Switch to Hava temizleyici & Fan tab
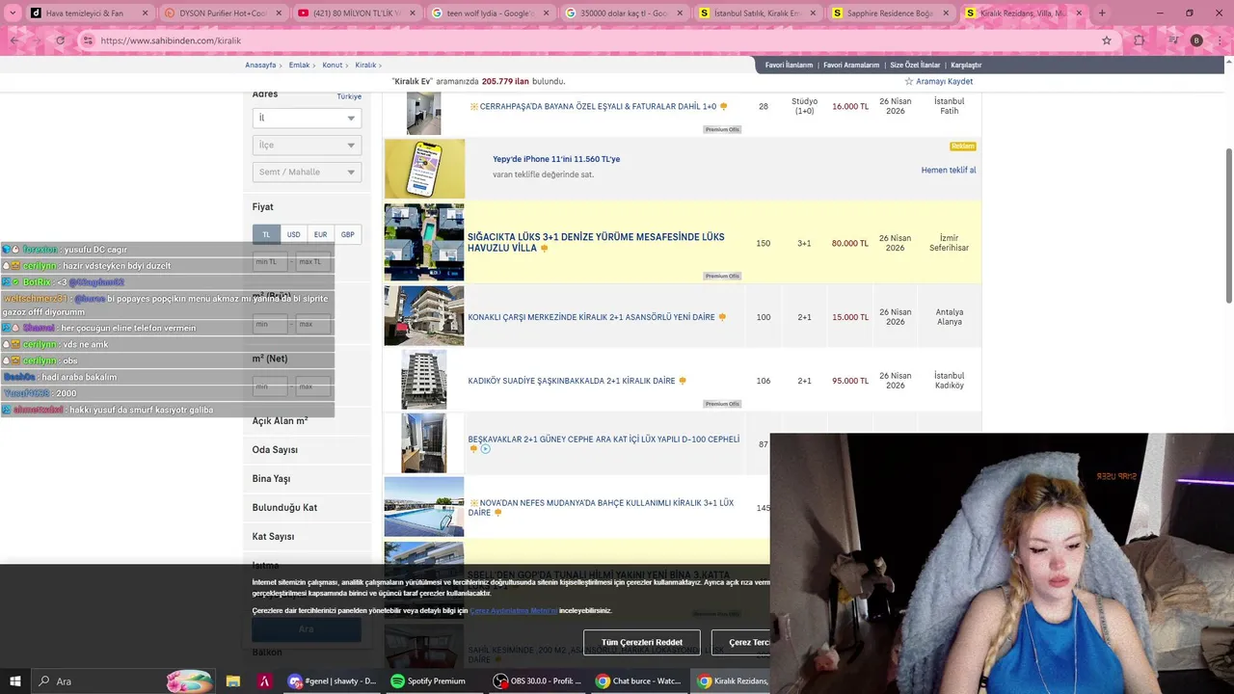 coord(85,13)
